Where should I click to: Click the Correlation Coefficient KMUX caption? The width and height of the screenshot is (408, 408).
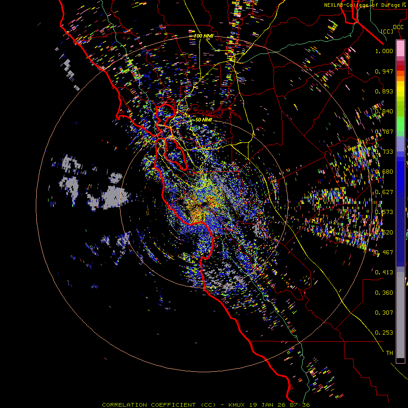206,405
